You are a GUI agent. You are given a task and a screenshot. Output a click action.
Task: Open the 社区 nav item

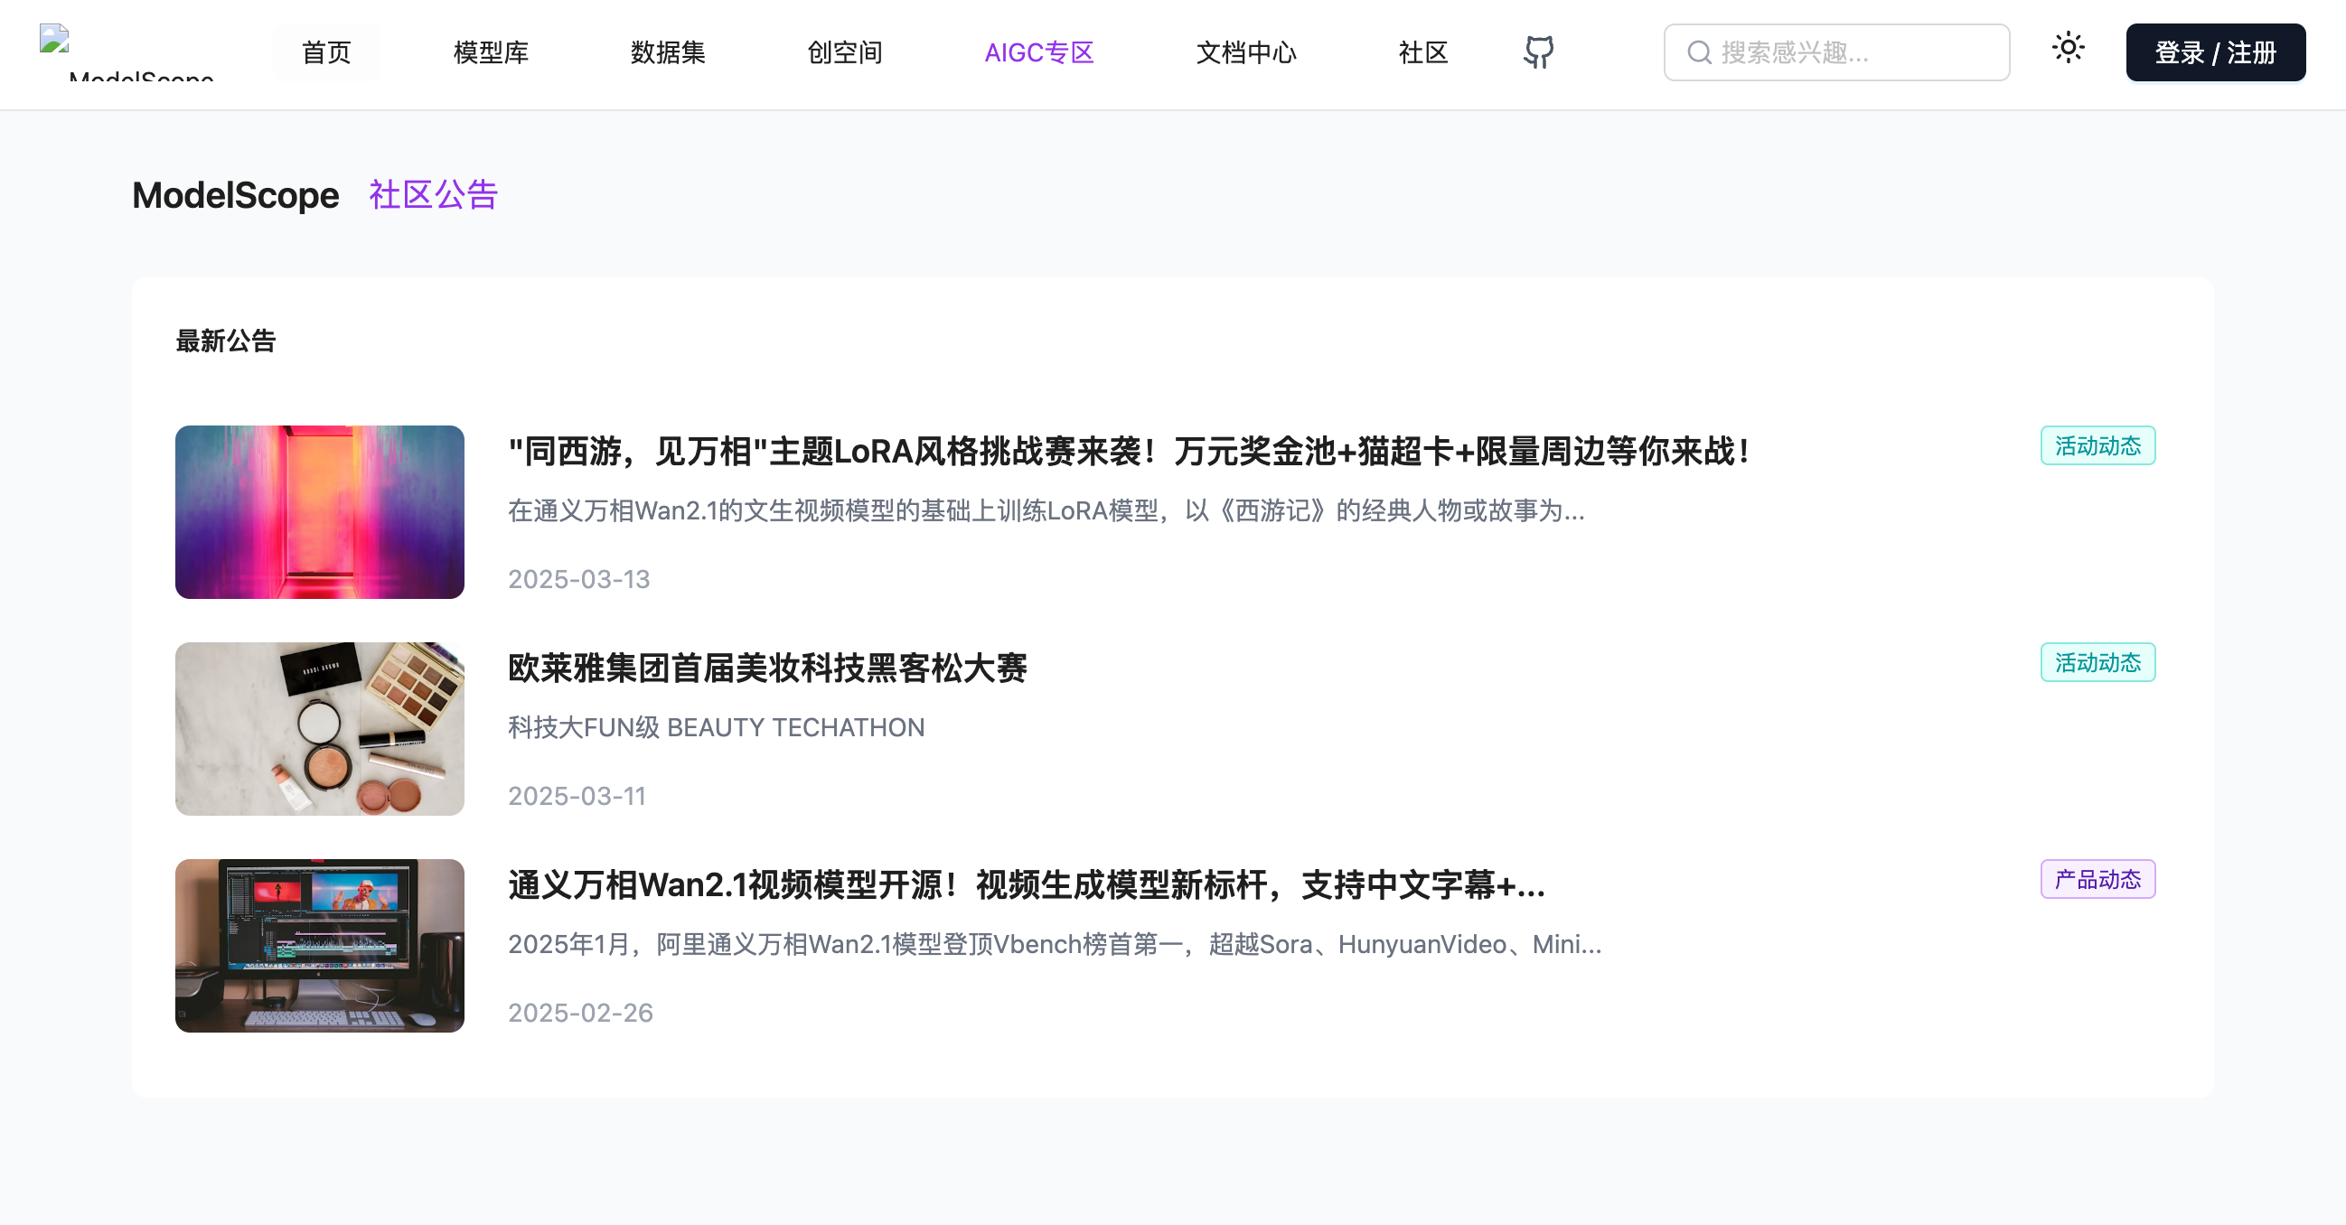click(1423, 52)
